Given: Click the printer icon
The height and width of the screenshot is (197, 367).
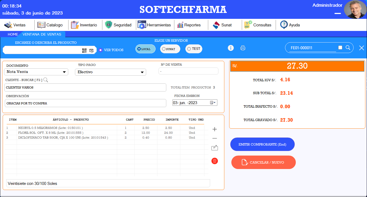Looking at the screenshot, I should click(243, 48).
